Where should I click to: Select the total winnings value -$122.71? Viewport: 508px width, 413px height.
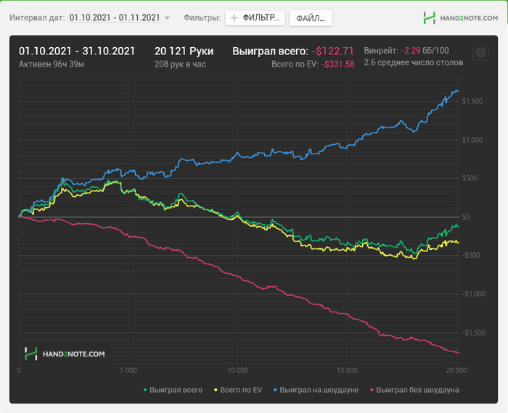[x=332, y=51]
